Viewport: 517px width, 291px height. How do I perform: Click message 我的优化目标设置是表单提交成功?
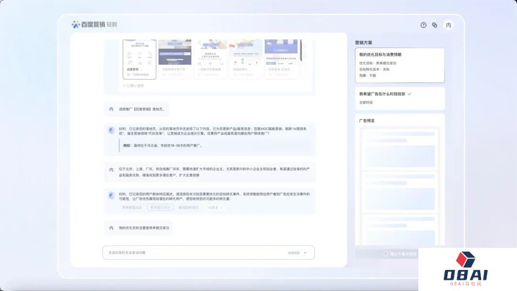point(144,228)
